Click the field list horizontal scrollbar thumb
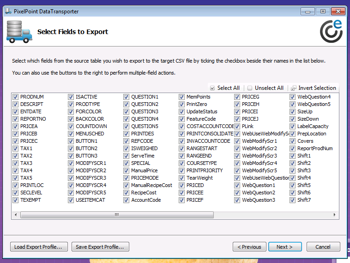The width and height of the screenshot is (350, 263). point(115,215)
